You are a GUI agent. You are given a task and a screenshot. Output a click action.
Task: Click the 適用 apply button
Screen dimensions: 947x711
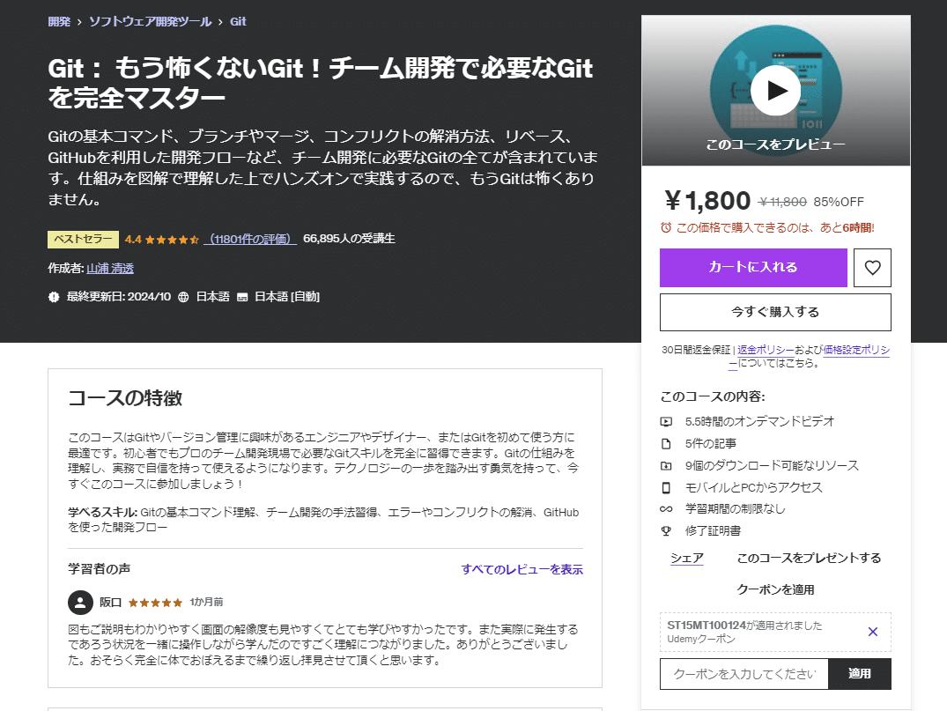coord(860,674)
